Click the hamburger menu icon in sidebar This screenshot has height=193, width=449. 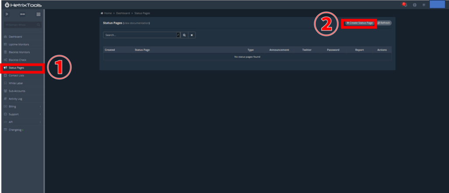tap(39, 14)
